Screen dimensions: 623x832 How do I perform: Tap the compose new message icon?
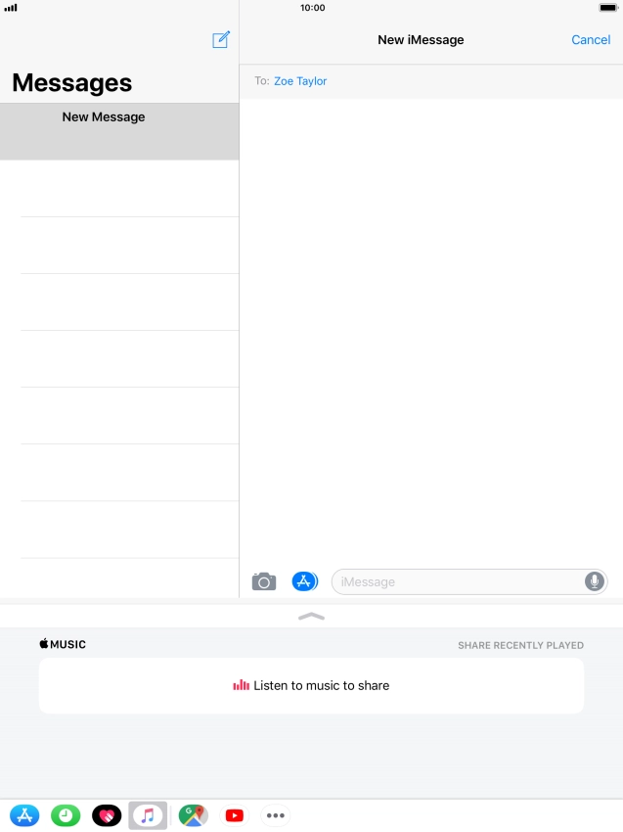tap(221, 40)
